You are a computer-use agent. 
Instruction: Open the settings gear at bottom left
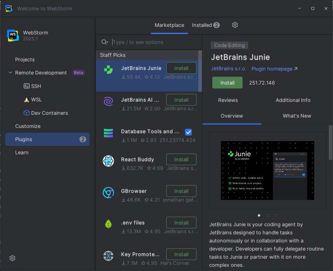pos(12,258)
